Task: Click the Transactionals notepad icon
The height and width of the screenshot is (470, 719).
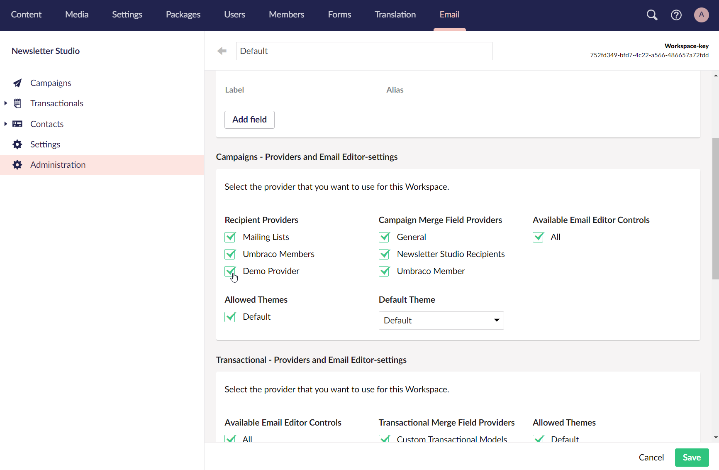Action: point(17,103)
